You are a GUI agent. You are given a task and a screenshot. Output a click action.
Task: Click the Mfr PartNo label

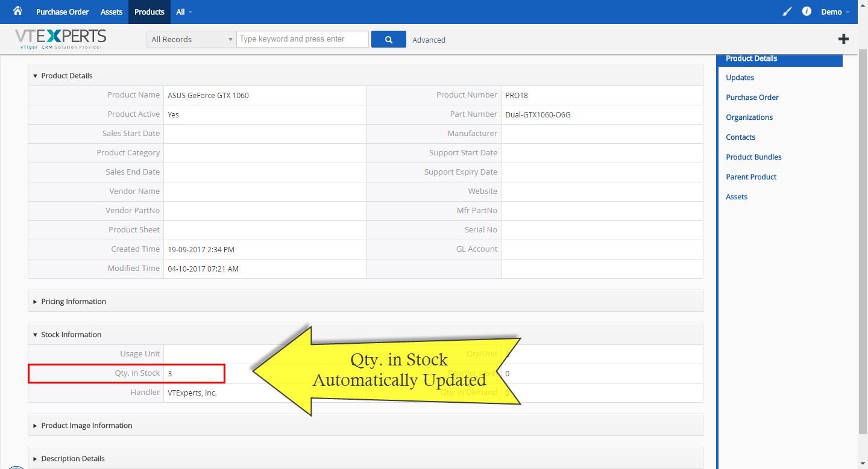tap(477, 210)
